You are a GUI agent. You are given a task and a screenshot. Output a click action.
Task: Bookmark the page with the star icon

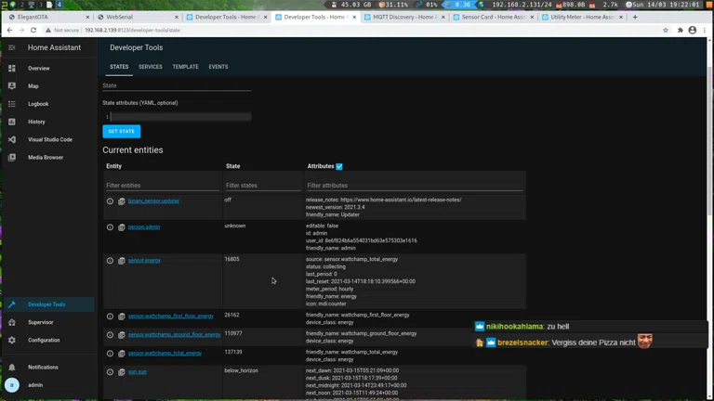point(666,30)
